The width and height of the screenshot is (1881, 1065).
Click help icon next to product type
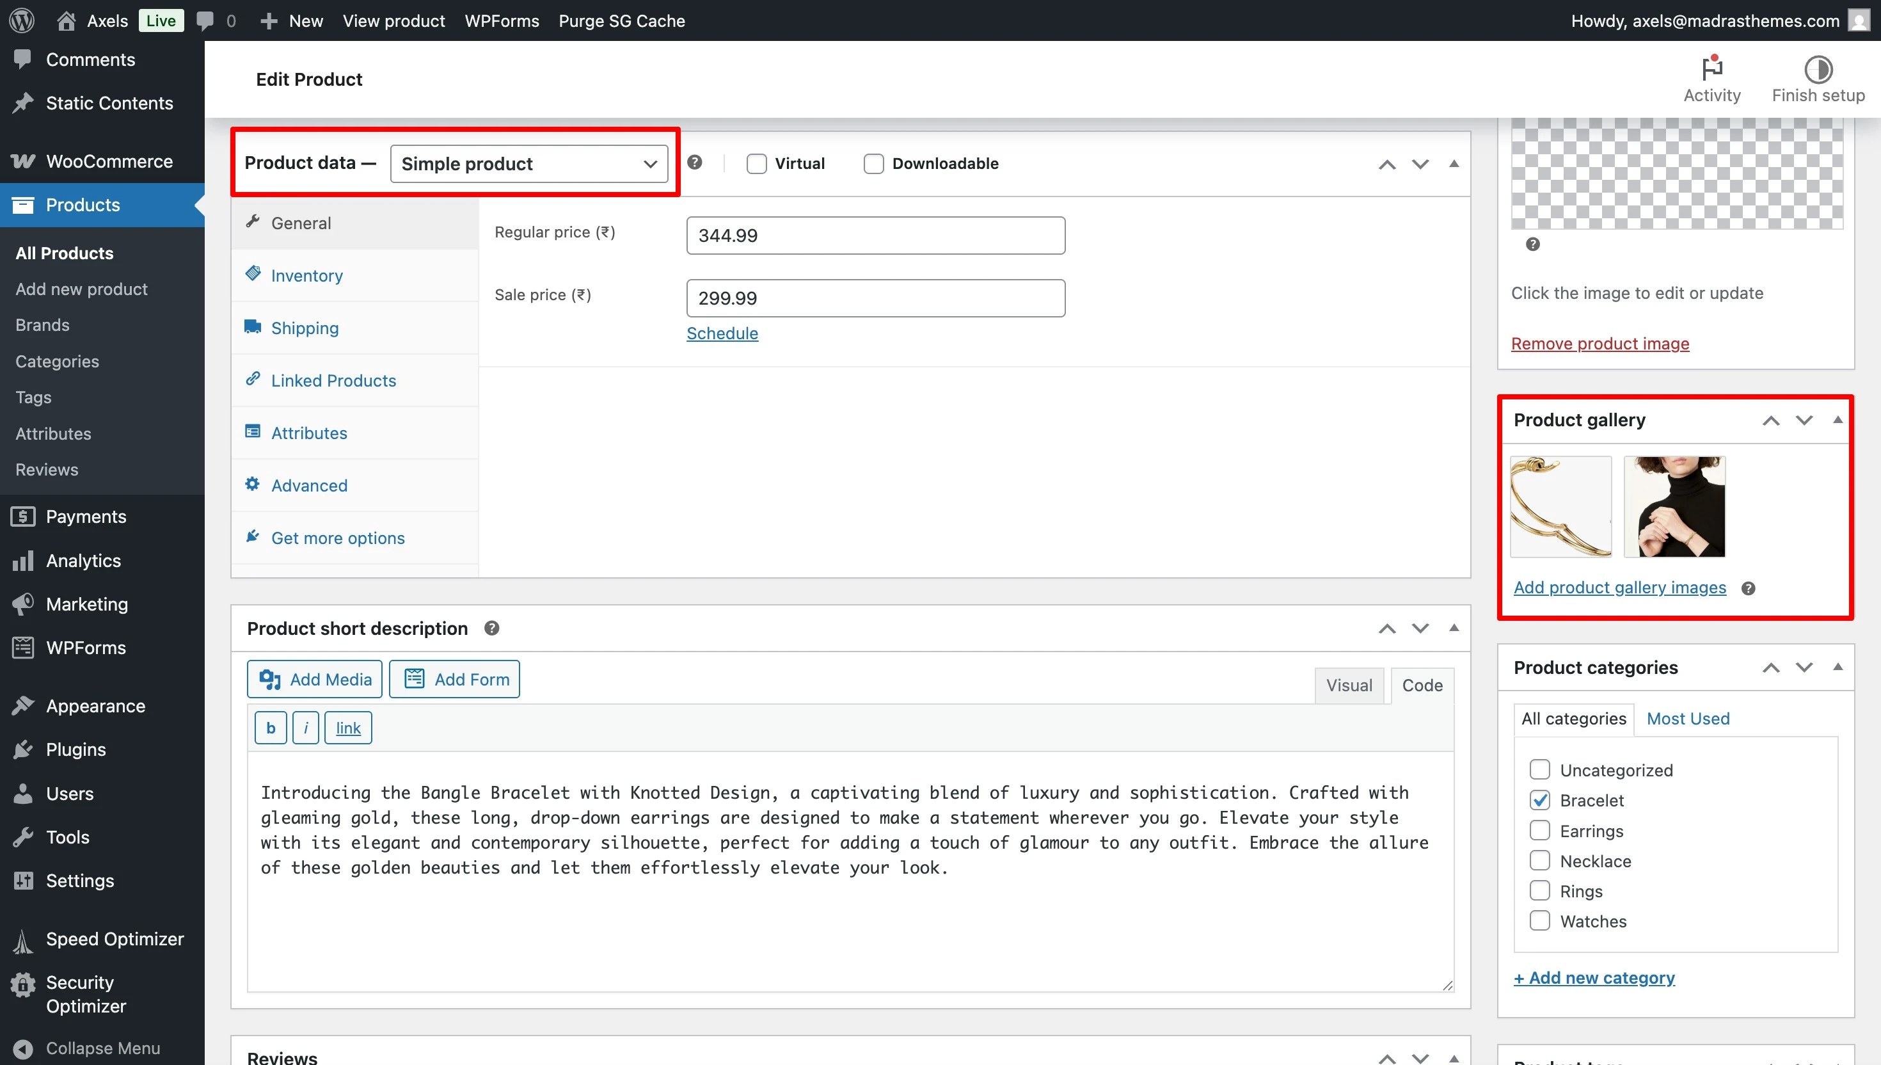point(695,163)
